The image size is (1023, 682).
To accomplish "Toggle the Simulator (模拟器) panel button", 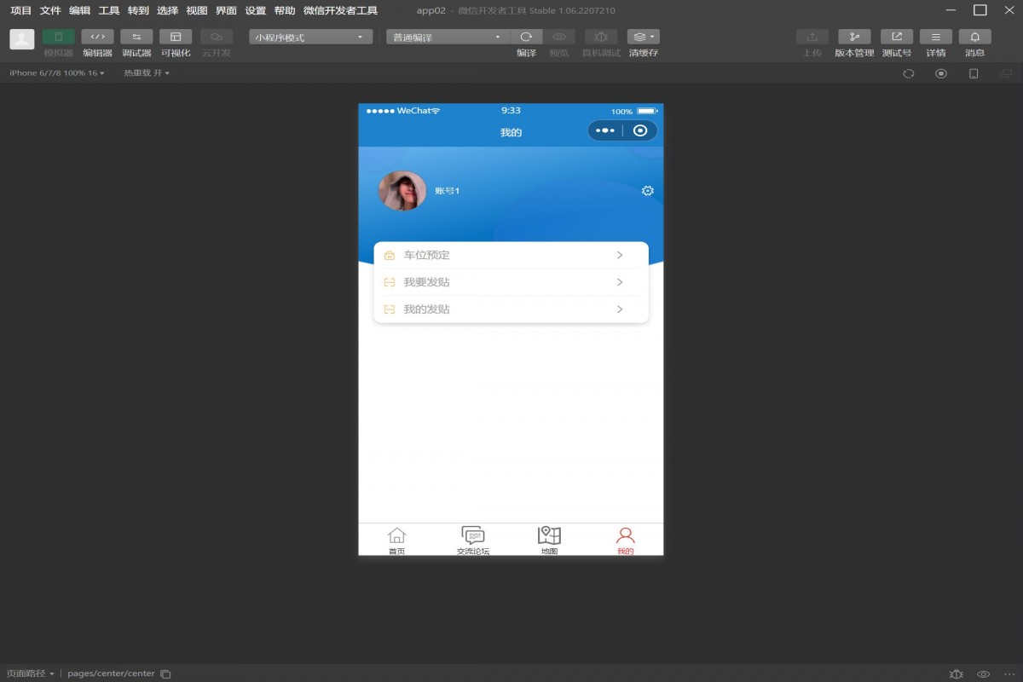I will pyautogui.click(x=58, y=38).
